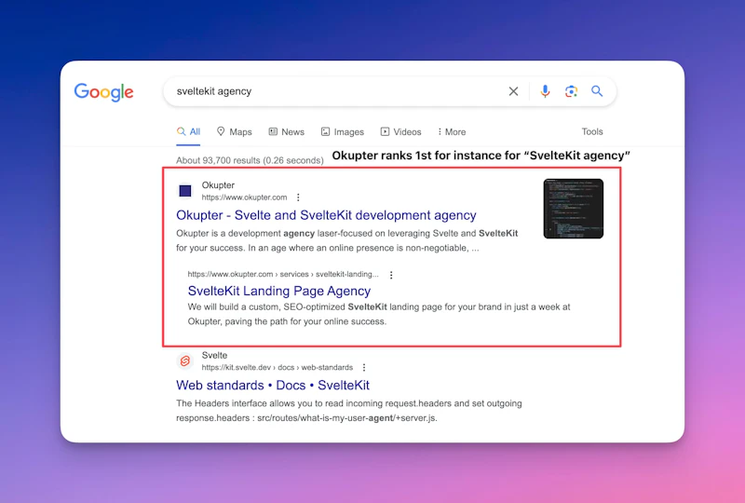Open Okupter Svelte and SvelteKit development agency link

326,215
